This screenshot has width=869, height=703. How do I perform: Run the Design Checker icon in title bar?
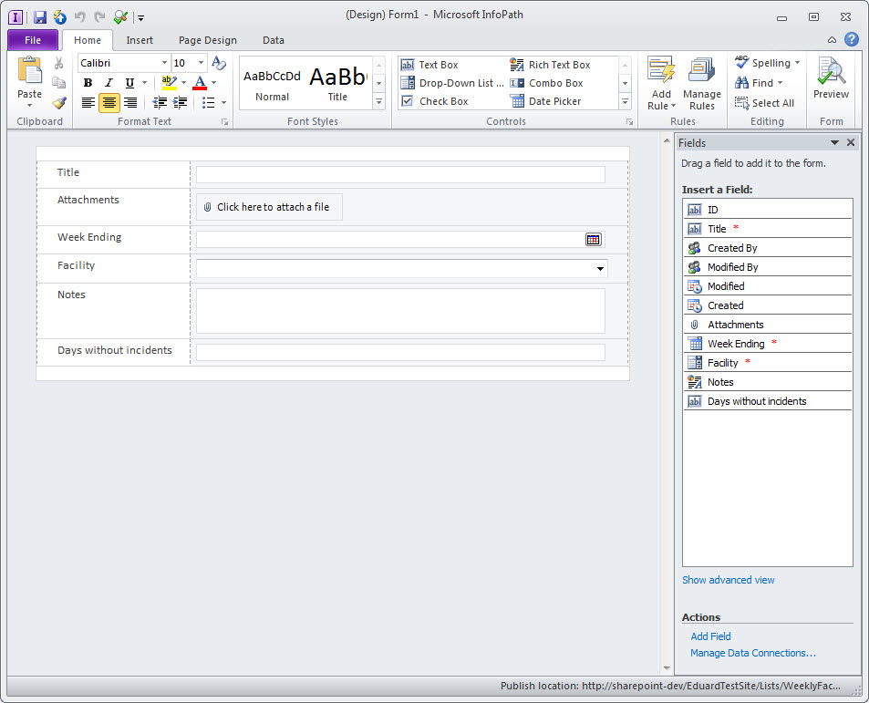pyautogui.click(x=120, y=17)
